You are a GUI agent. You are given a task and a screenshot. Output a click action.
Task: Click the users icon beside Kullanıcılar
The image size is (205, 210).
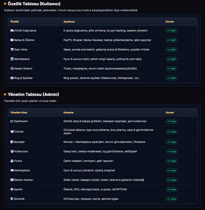tap(12, 151)
